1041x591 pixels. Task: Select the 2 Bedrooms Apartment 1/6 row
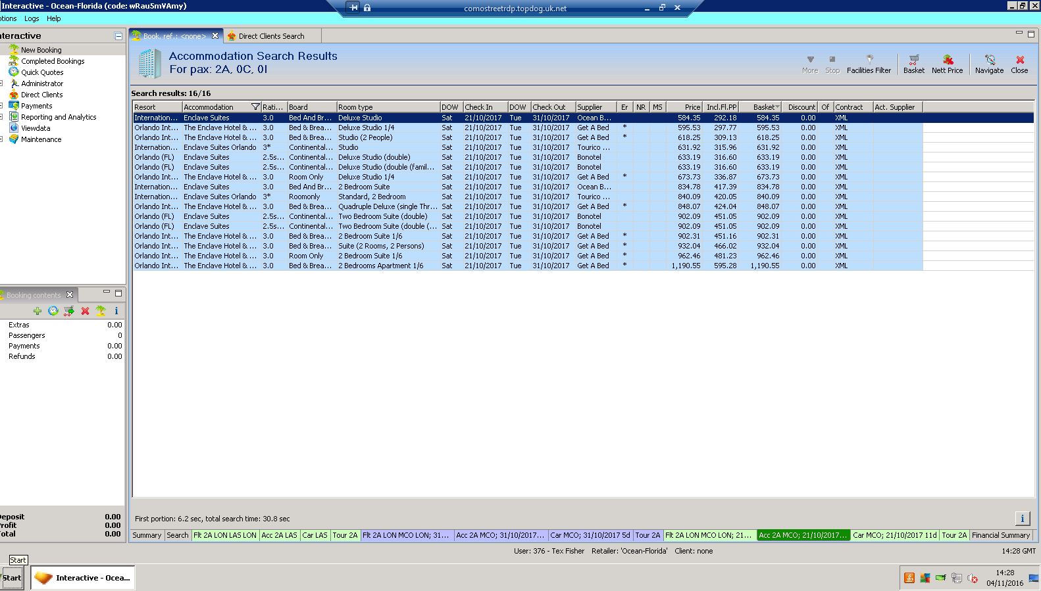(528, 266)
